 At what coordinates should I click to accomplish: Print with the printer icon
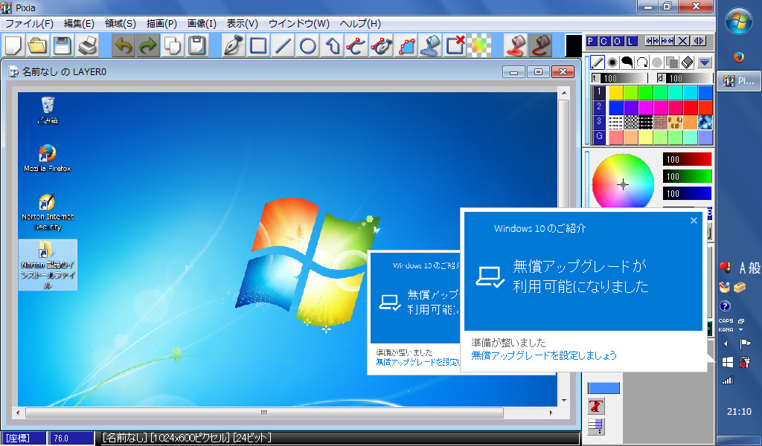click(88, 45)
